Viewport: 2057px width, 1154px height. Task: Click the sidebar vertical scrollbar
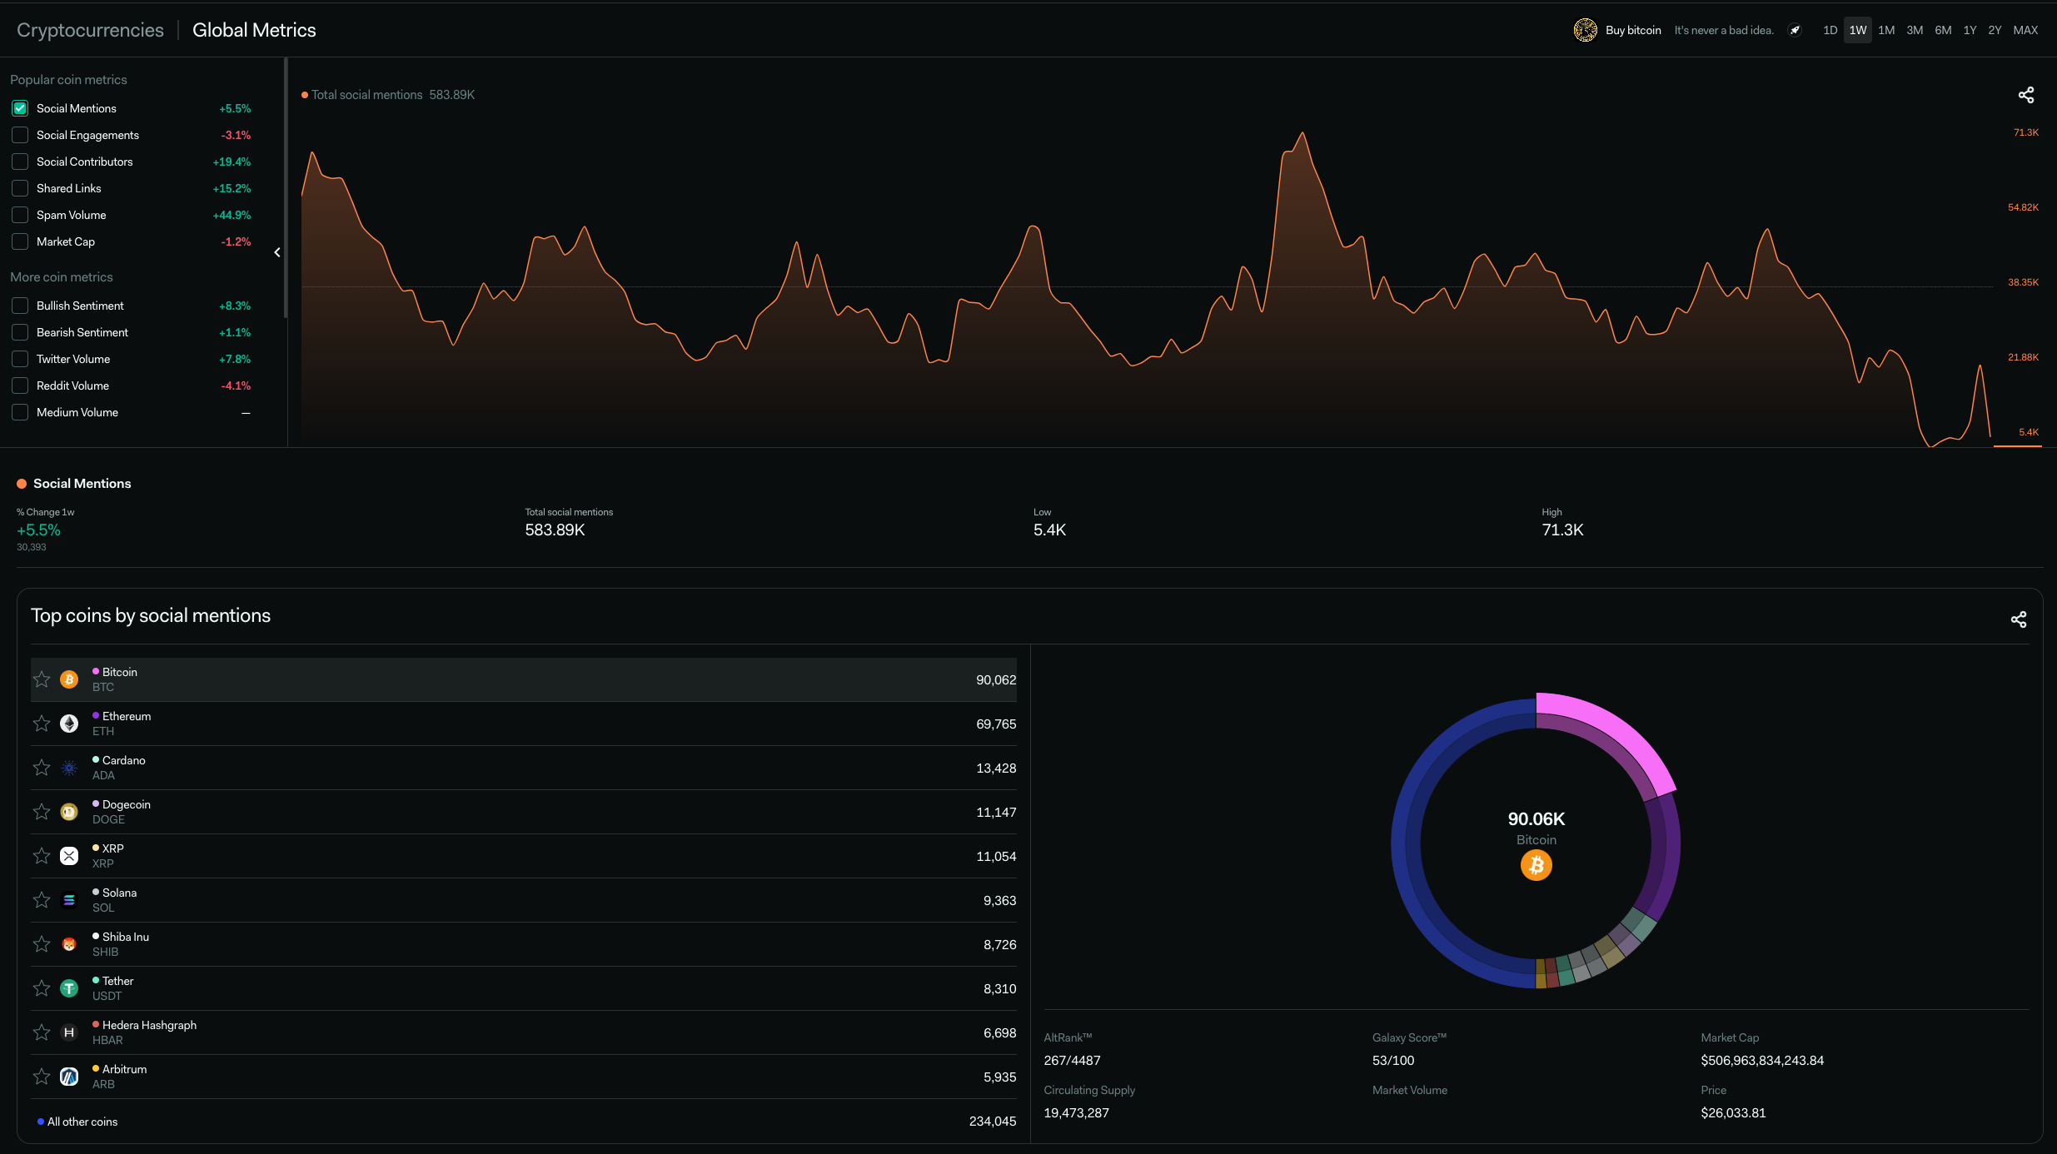286,187
